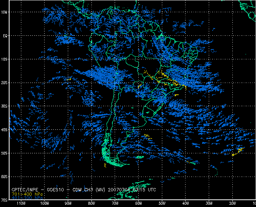This screenshot has height=207, width=256.
Task: Click the 20S latitude label
Action: [5, 83]
